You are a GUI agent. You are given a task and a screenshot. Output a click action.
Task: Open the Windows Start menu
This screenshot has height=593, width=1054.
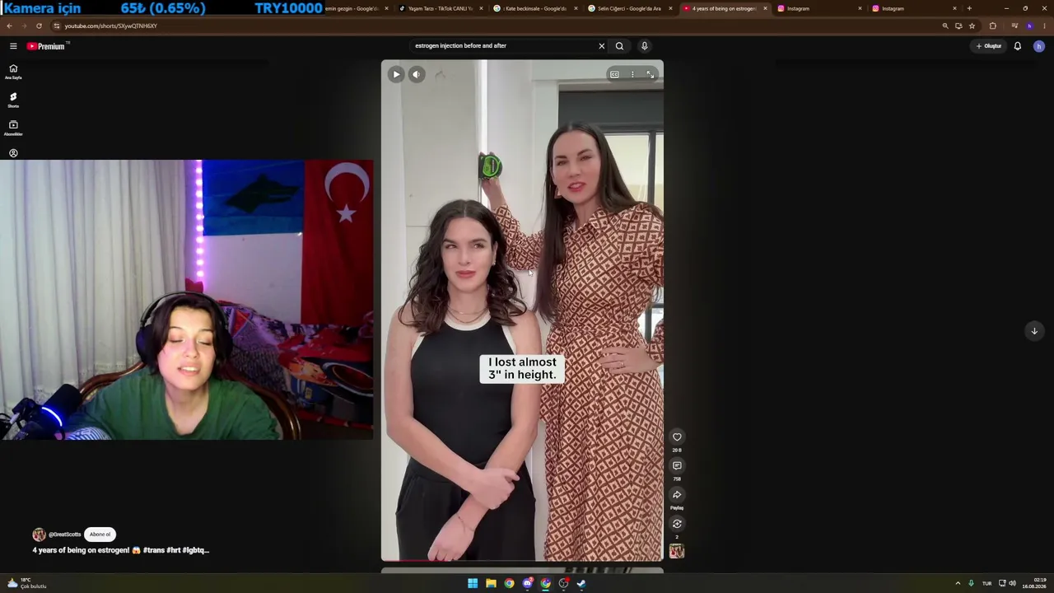coord(473,583)
